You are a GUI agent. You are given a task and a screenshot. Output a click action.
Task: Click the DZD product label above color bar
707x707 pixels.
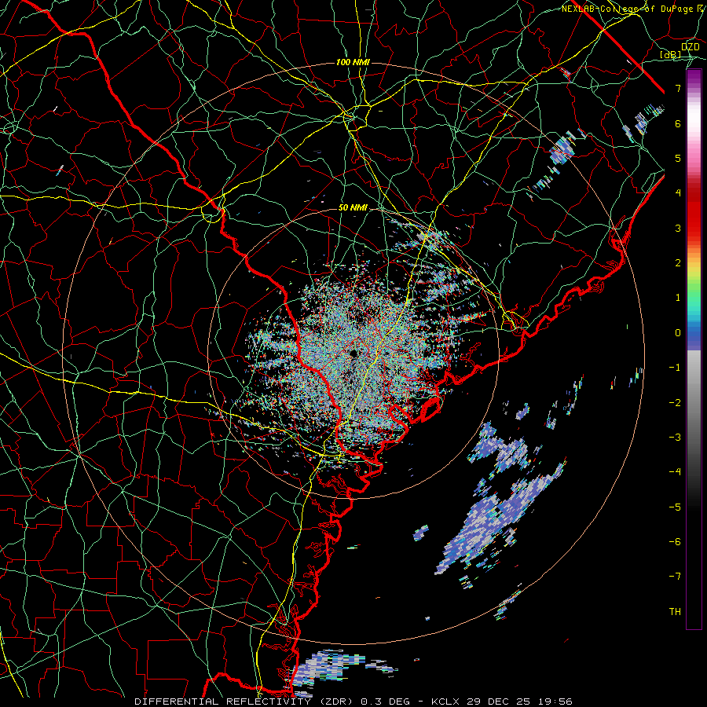tap(691, 46)
